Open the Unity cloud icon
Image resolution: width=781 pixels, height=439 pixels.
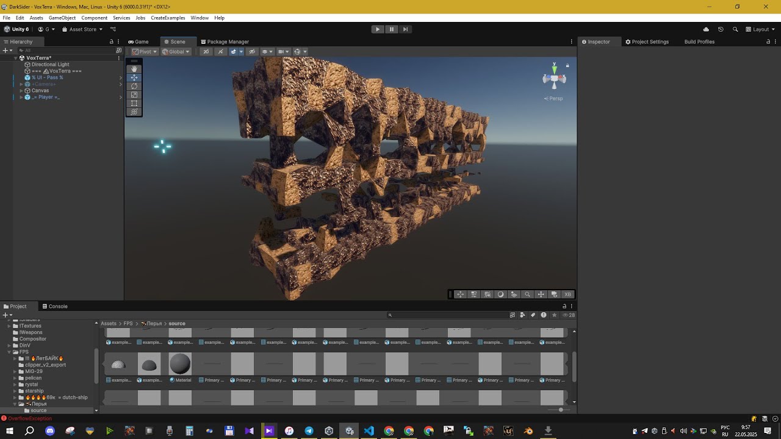pyautogui.click(x=706, y=29)
